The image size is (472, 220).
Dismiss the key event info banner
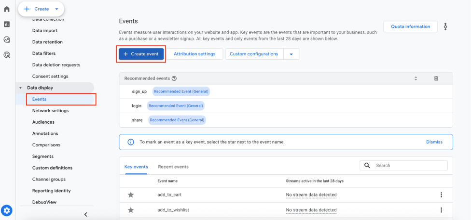(x=434, y=142)
